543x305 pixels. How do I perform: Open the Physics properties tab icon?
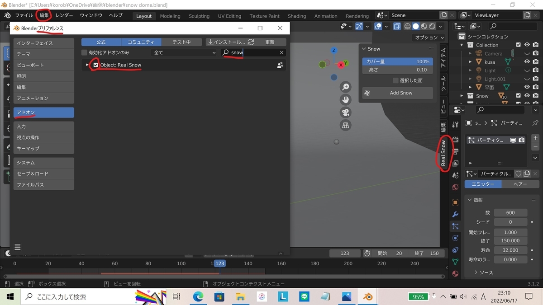pyautogui.click(x=455, y=238)
